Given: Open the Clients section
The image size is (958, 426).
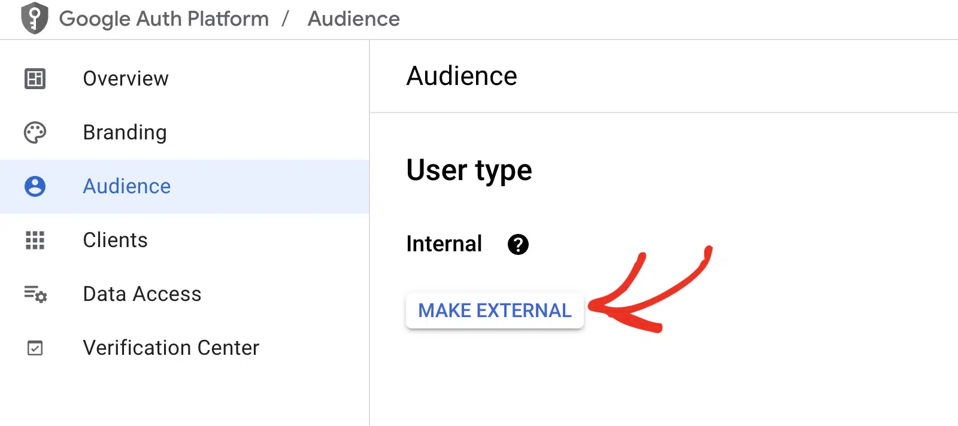Looking at the screenshot, I should pos(184,240).
